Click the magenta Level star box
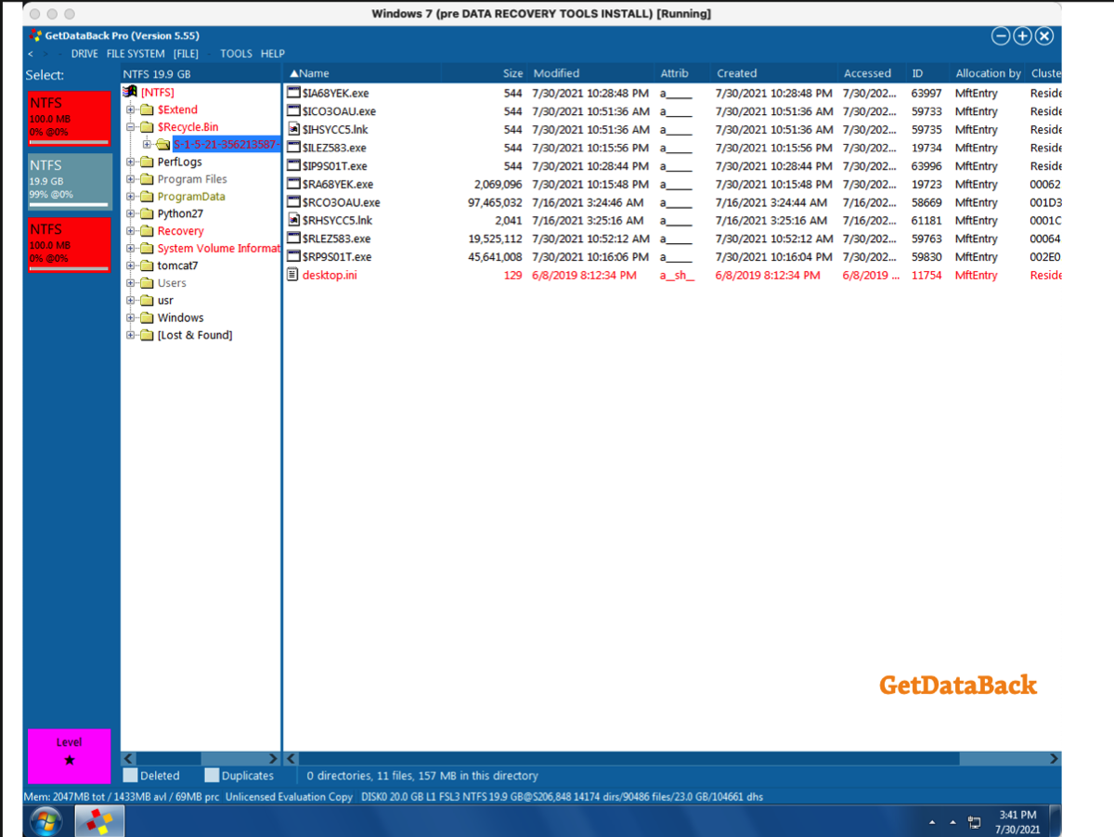The height and width of the screenshot is (837, 1114). [x=70, y=751]
